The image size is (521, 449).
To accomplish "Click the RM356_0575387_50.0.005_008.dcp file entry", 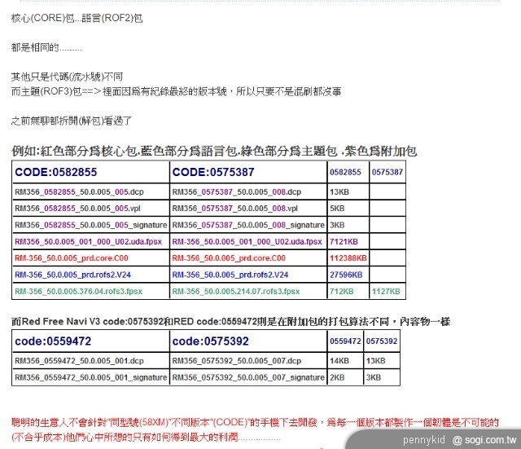I will (236, 191).
